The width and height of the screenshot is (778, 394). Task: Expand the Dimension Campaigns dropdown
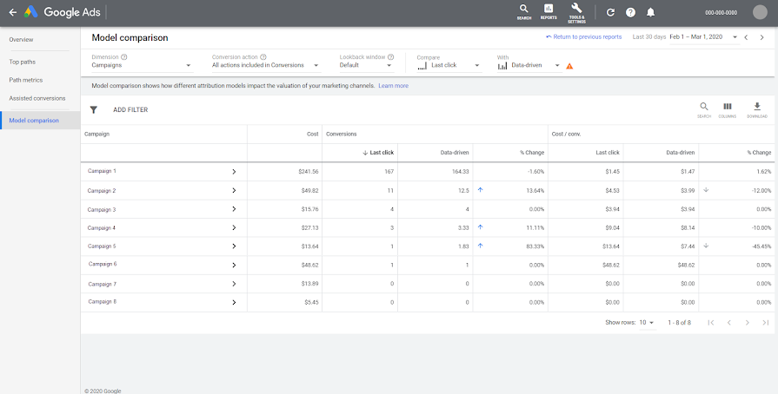(x=141, y=65)
